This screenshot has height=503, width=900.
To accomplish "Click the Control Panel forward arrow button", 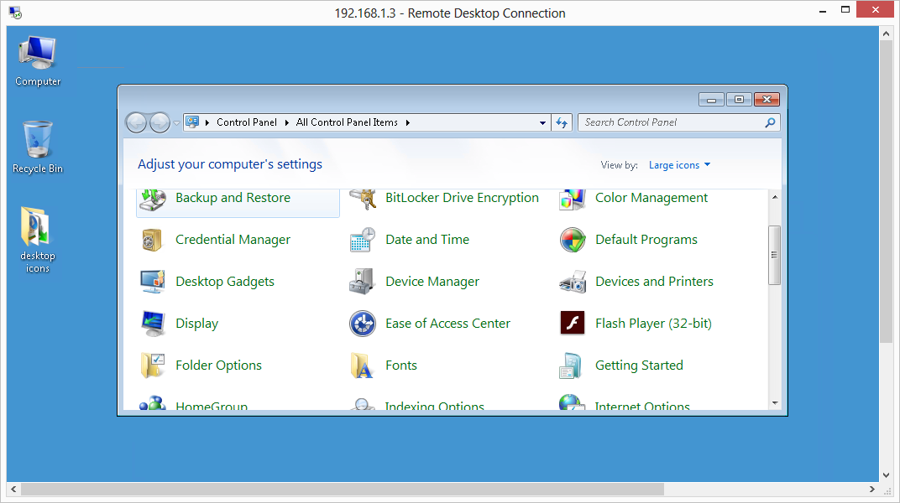I will click(160, 122).
